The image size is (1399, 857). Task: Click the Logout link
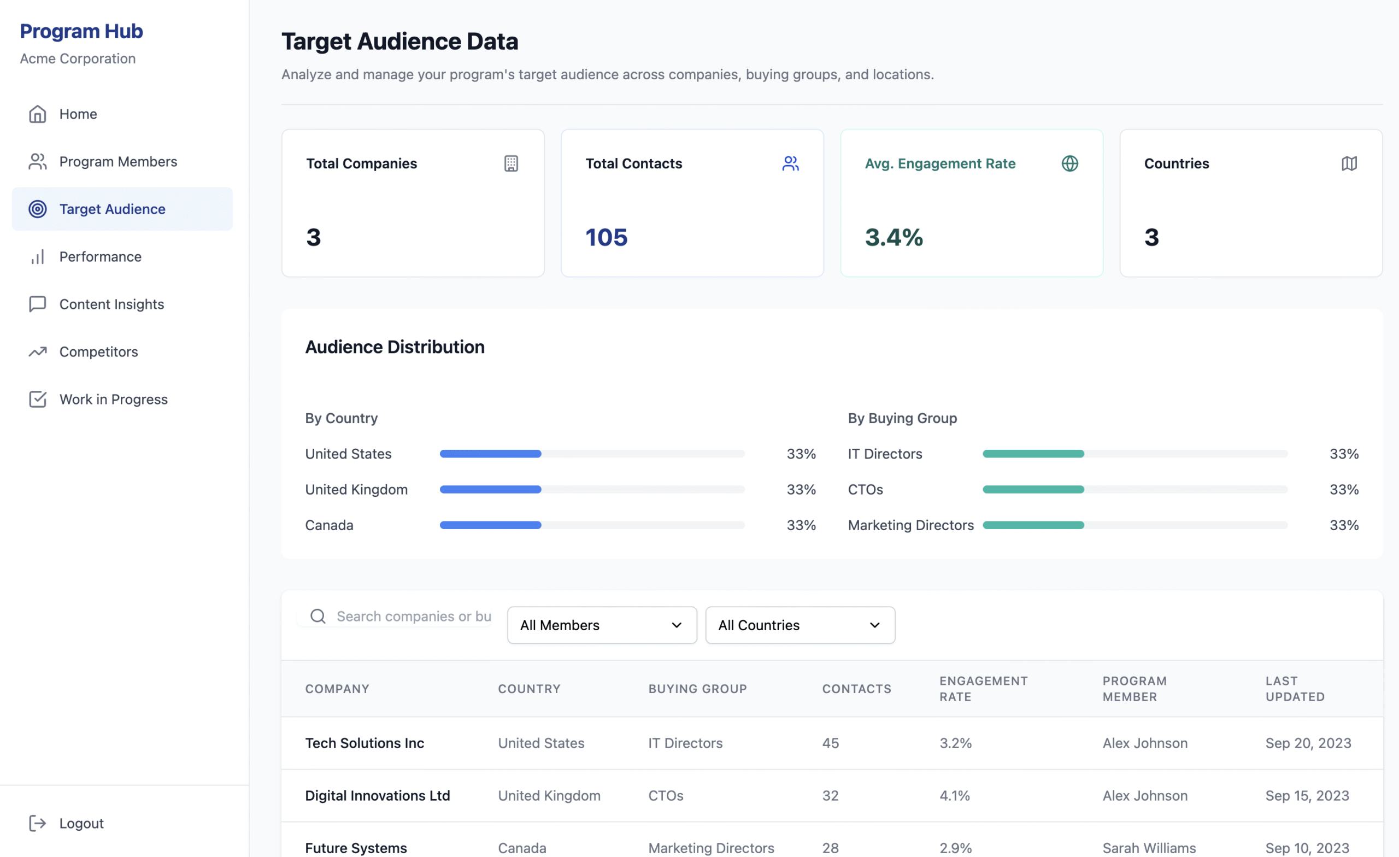(x=122, y=824)
